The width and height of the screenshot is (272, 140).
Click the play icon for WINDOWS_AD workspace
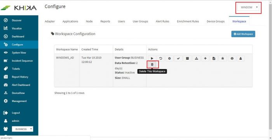152,59
